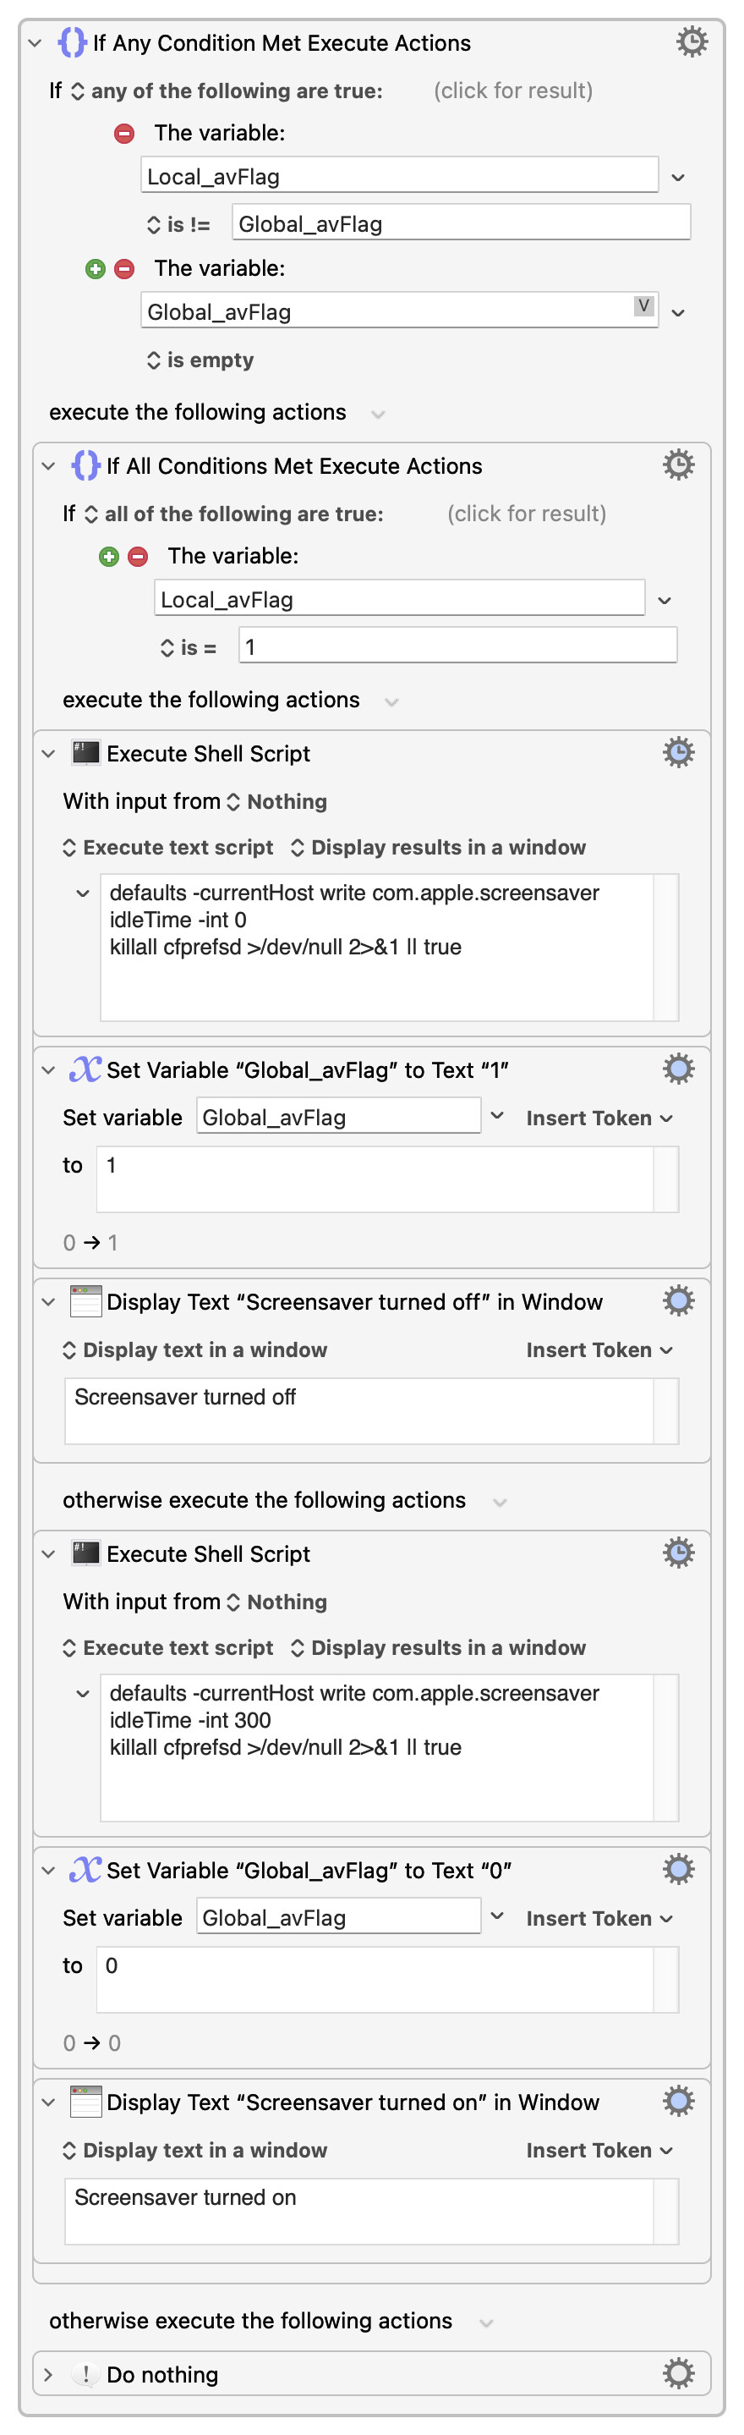Expand the Do nothing action
The width and height of the screenshot is (744, 2435).
tap(48, 2373)
